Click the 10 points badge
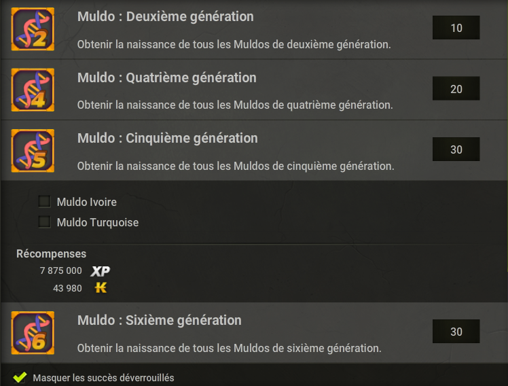The image size is (508, 386). [x=456, y=28]
